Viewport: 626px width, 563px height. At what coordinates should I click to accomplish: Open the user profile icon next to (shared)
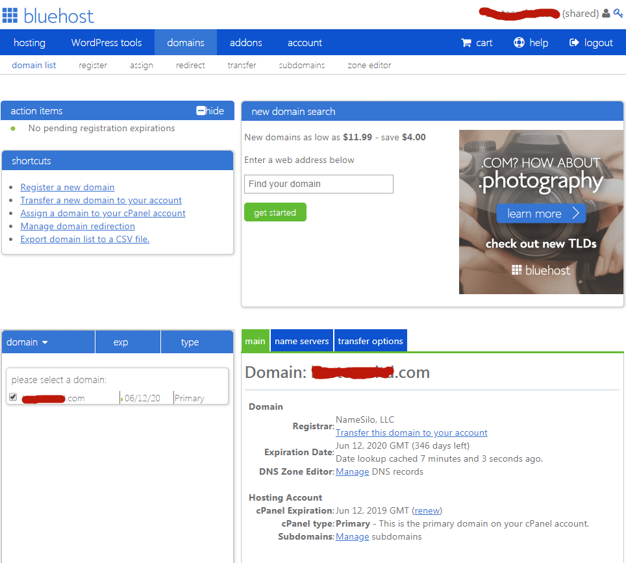(x=606, y=14)
